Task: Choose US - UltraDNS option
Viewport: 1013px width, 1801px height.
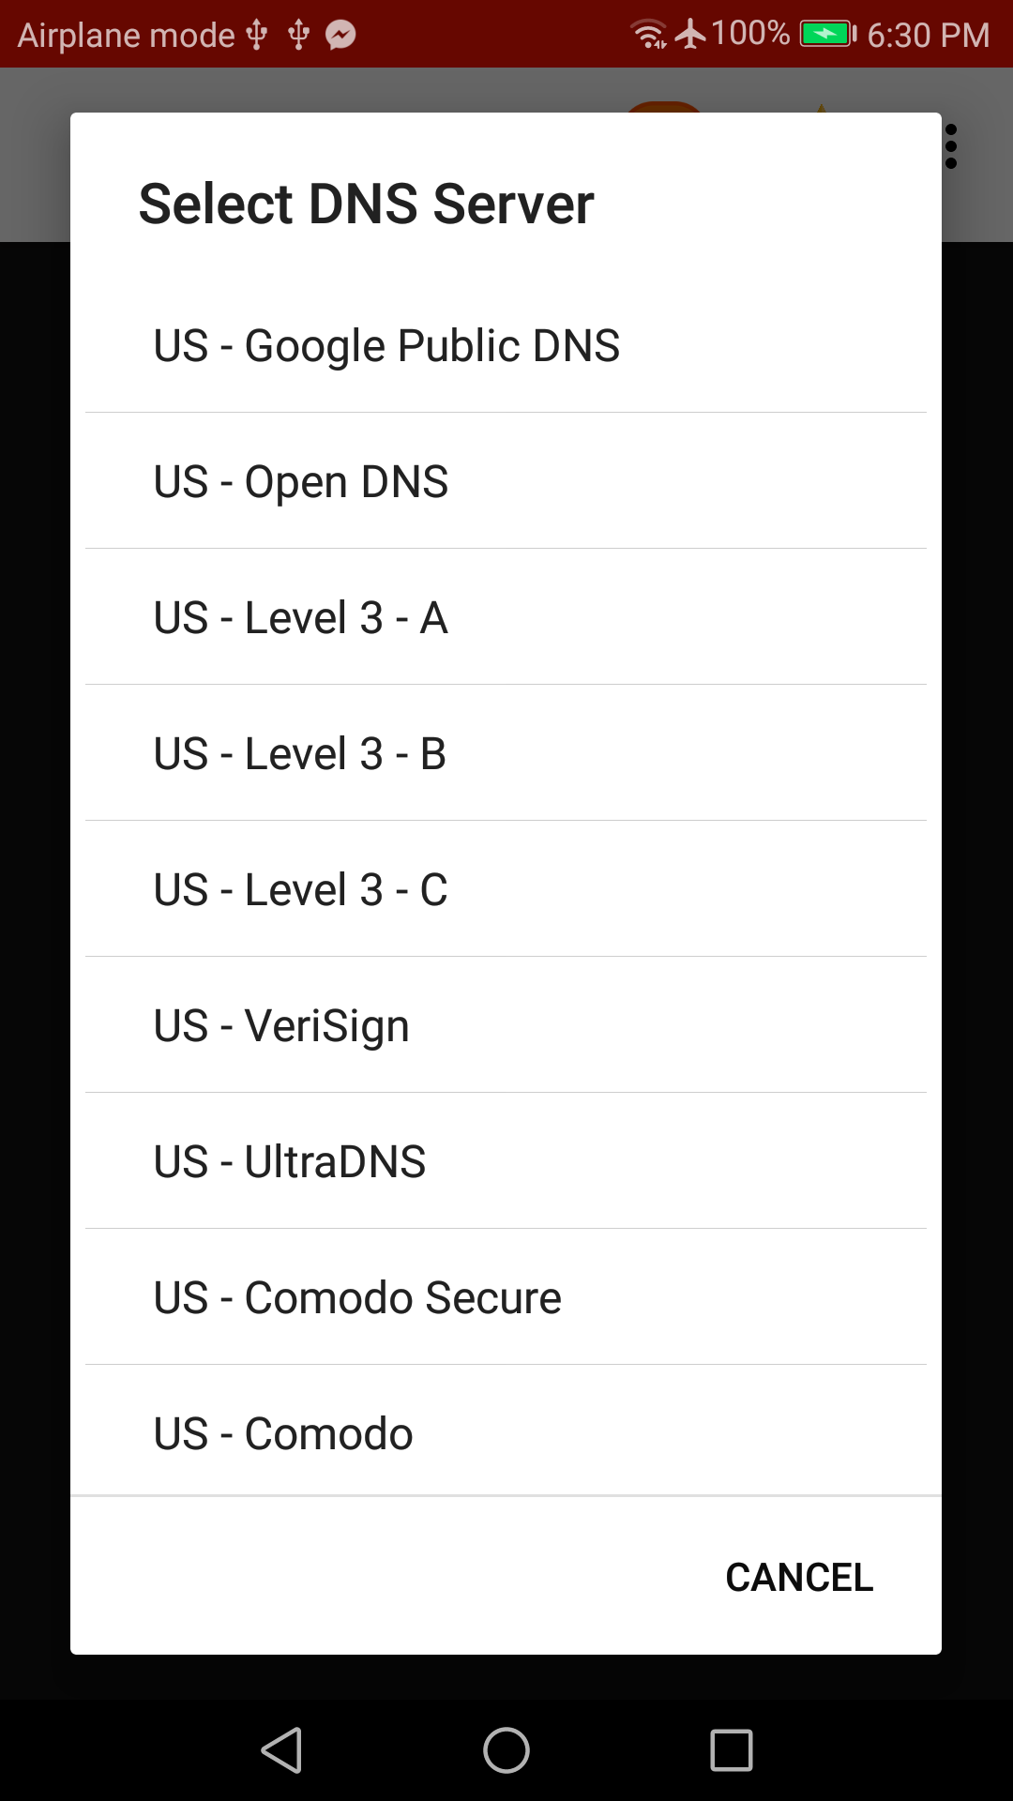Action: click(506, 1161)
